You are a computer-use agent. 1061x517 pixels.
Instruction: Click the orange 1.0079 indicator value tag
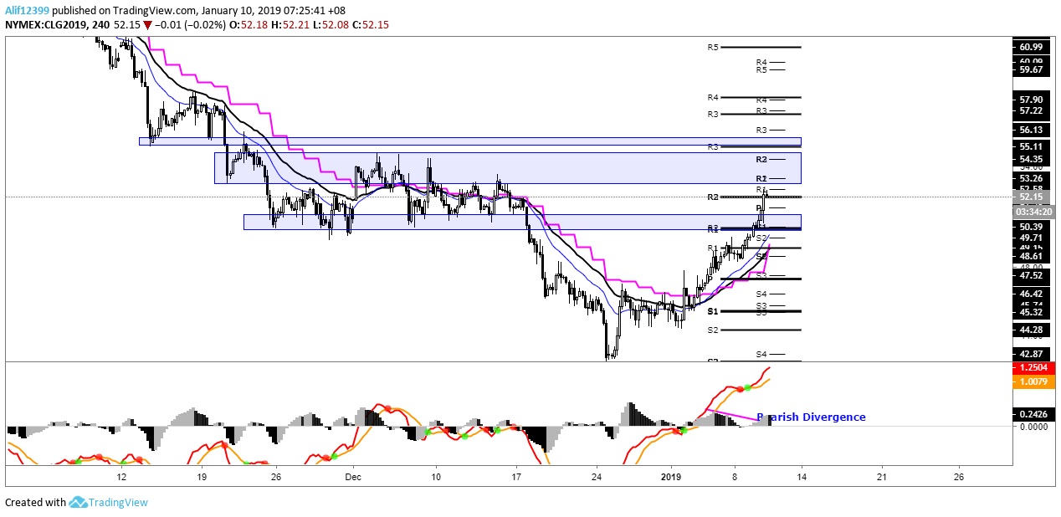click(1033, 381)
